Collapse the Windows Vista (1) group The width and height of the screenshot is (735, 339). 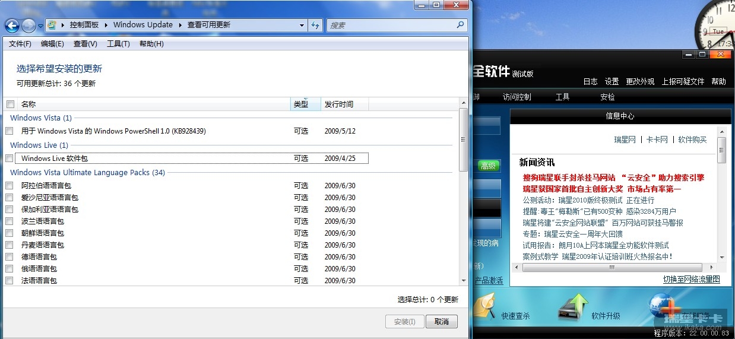pos(41,118)
